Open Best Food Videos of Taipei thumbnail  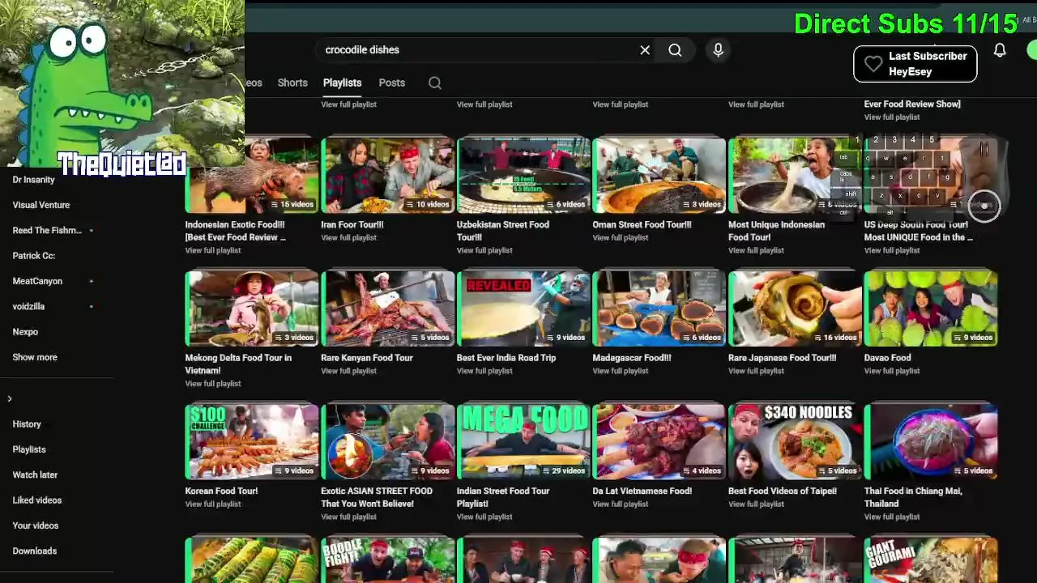point(796,442)
